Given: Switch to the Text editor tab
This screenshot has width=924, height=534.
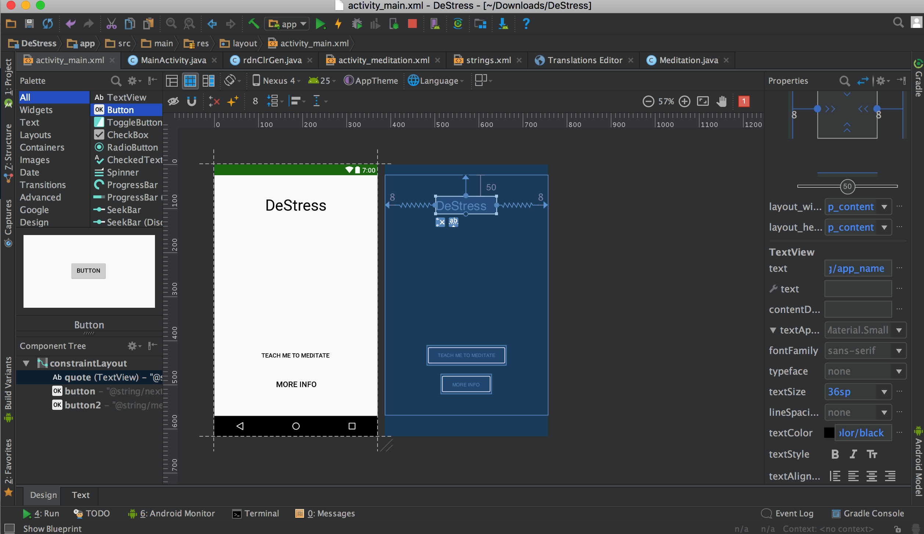Looking at the screenshot, I should click(80, 495).
